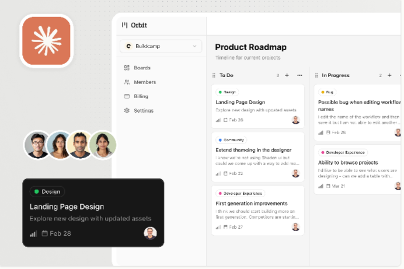Click priority bars icon on First generation card

[218, 228]
